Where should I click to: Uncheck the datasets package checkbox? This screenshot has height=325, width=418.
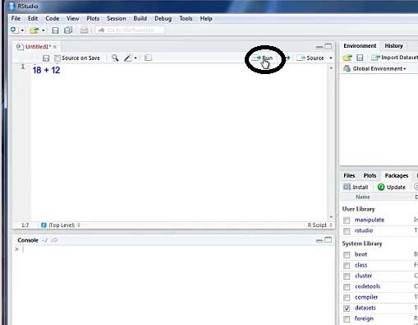tap(347, 309)
